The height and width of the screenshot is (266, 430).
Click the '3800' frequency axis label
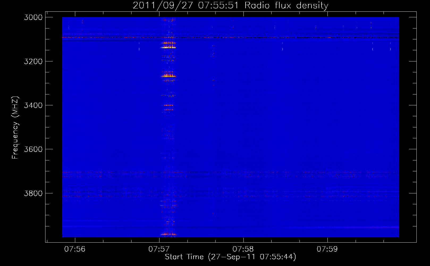click(33, 193)
